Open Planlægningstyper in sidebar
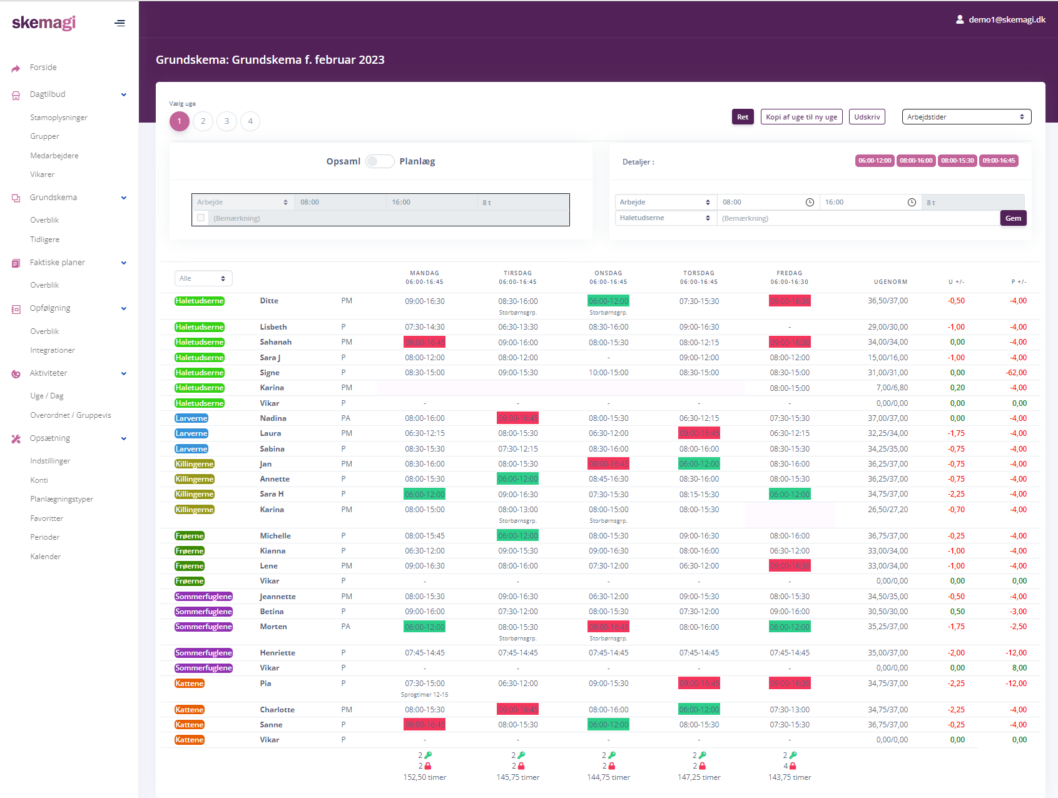This screenshot has width=1058, height=798. (x=62, y=499)
